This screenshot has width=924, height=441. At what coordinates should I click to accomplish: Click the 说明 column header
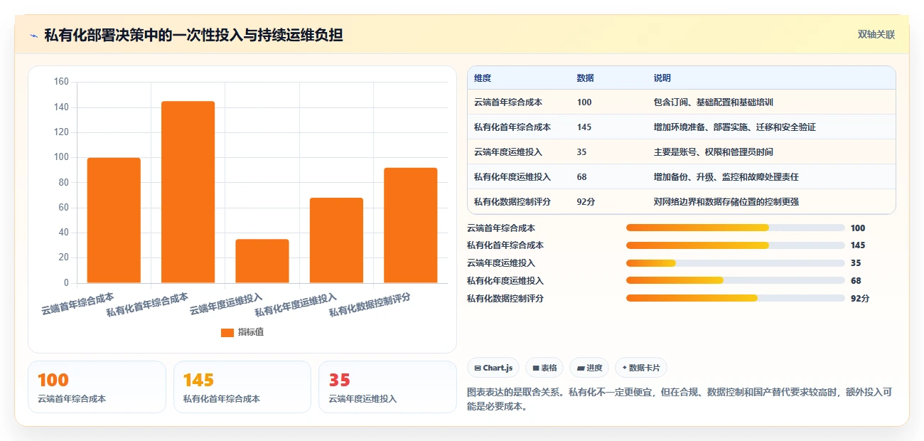tap(662, 78)
